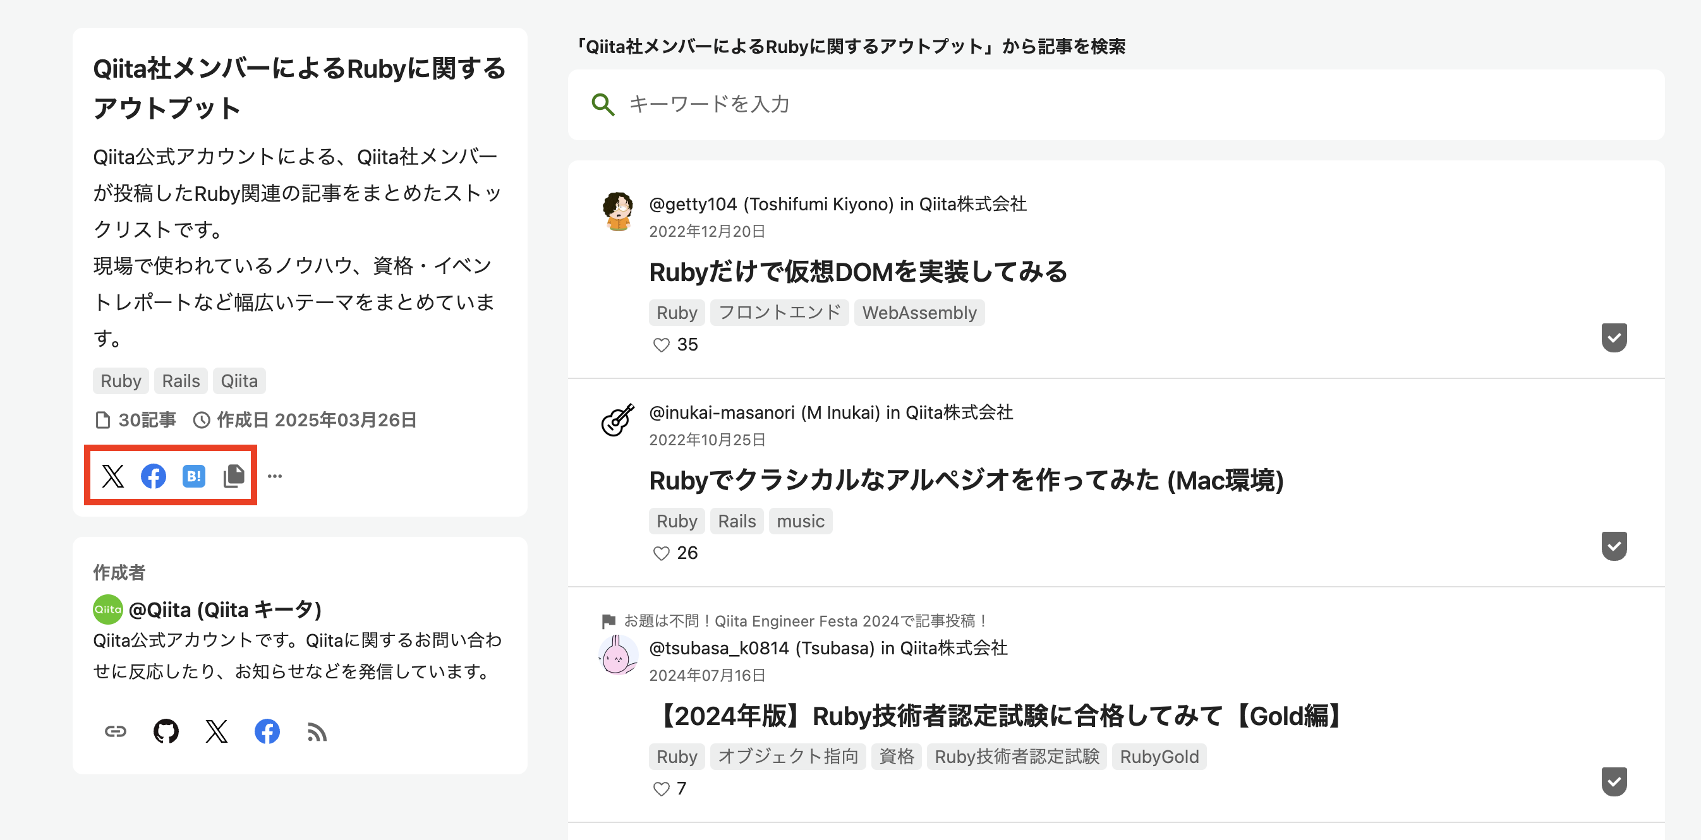
Task: Open the creator's website link icon
Action: 115,731
